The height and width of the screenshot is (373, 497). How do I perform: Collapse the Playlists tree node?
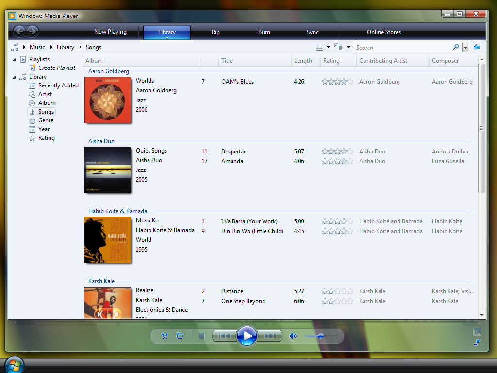point(14,59)
